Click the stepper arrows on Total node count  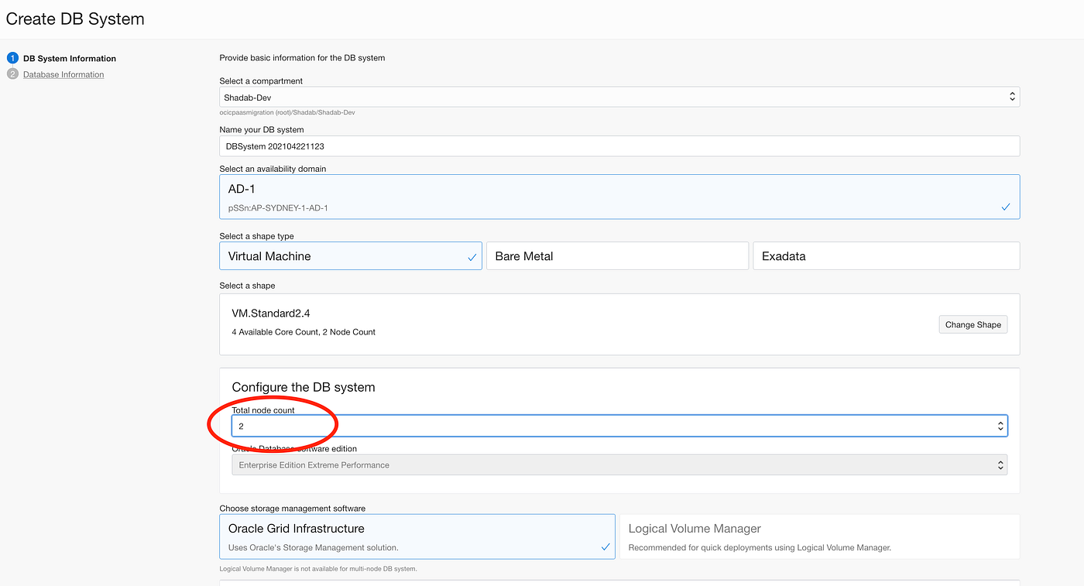[x=1000, y=425]
